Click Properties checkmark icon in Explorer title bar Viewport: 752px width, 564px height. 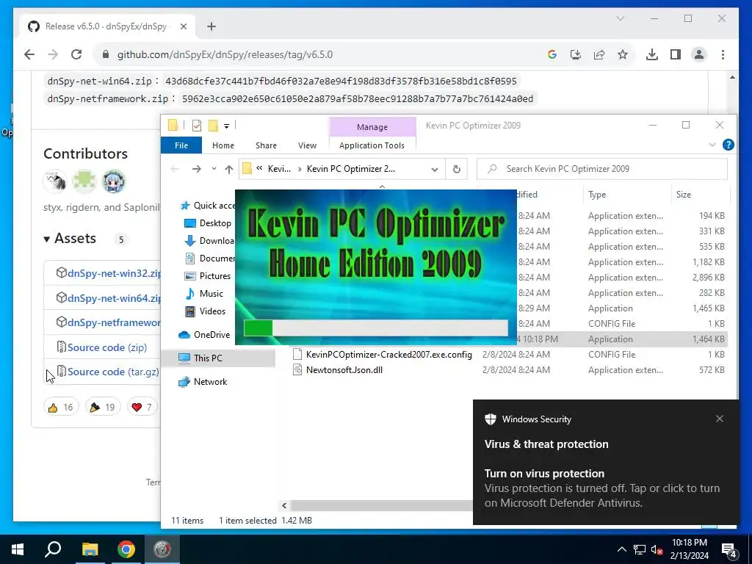[x=197, y=126]
